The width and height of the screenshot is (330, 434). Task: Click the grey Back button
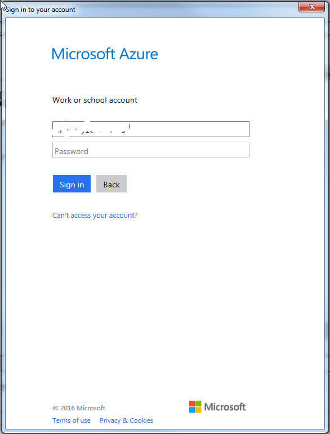pyautogui.click(x=112, y=184)
